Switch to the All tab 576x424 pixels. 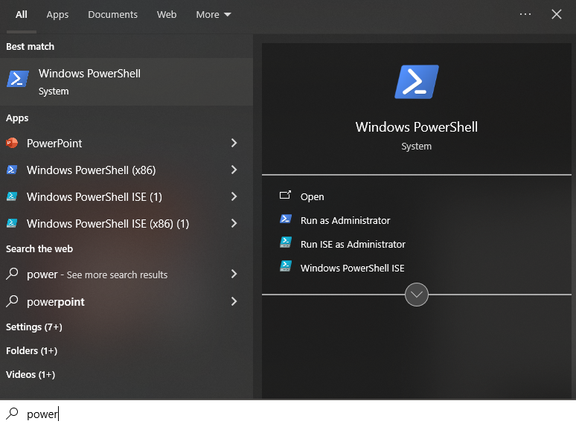click(x=22, y=15)
